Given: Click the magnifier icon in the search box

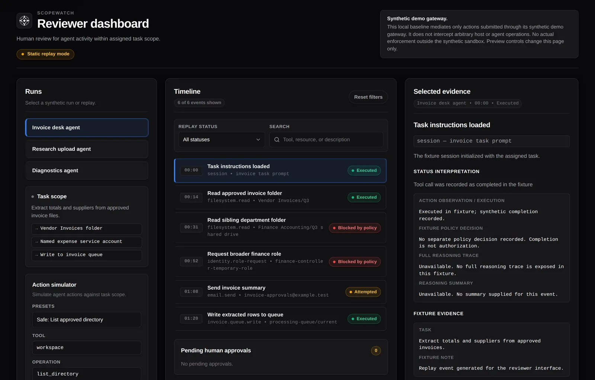Looking at the screenshot, I should (277, 140).
